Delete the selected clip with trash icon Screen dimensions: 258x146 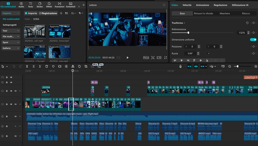point(47,66)
